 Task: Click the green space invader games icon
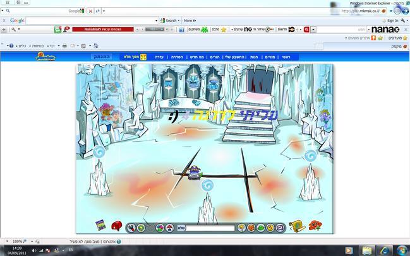point(205,30)
